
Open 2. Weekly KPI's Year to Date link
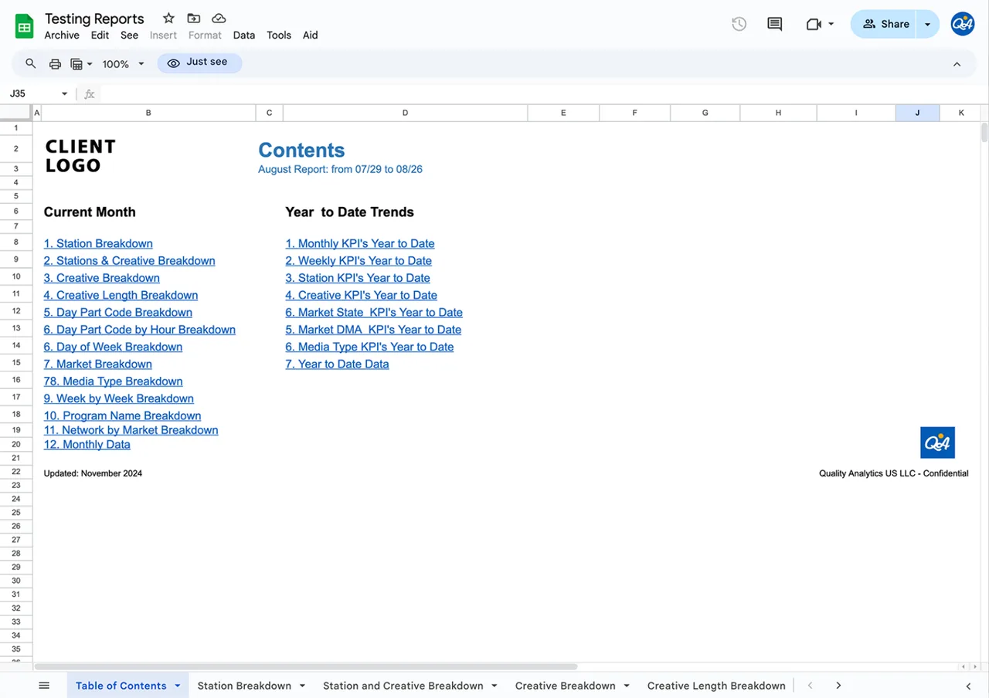point(359,261)
